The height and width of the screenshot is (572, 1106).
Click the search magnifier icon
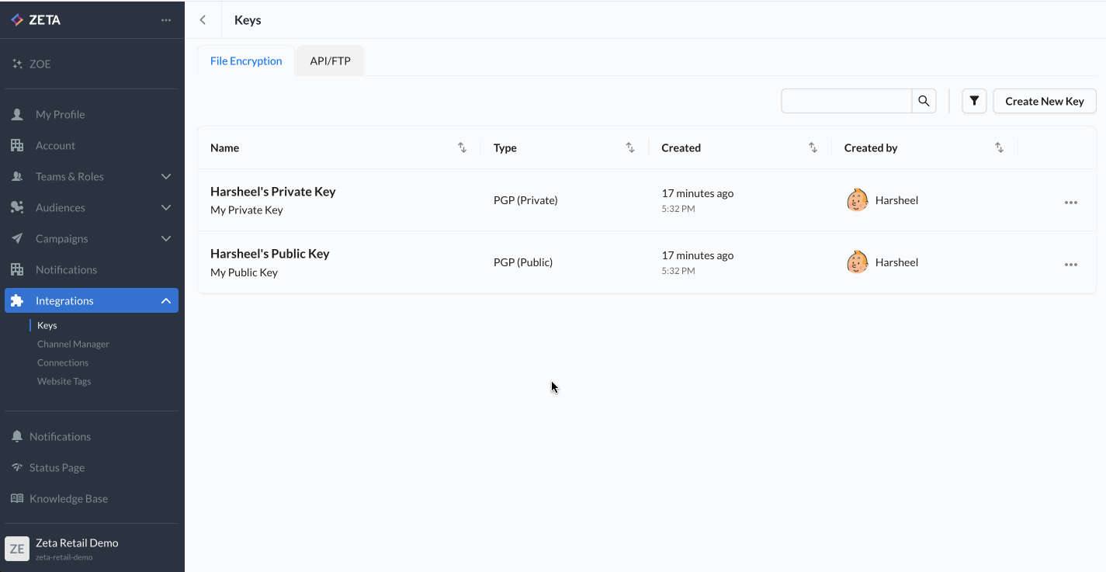click(924, 101)
